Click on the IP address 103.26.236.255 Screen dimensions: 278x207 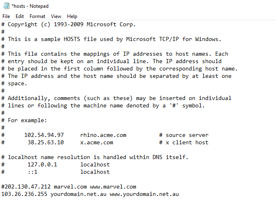pos(24,194)
